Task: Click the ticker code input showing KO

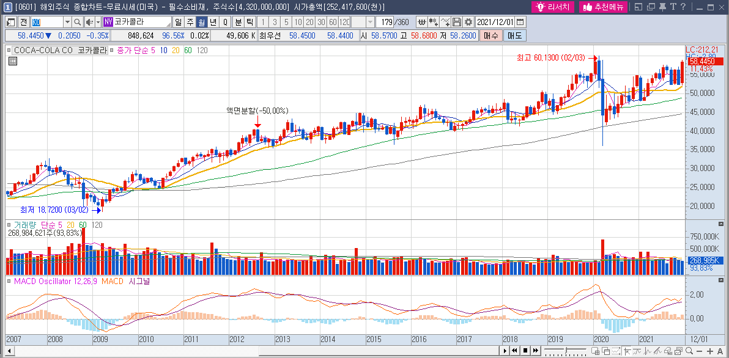Action: point(47,22)
